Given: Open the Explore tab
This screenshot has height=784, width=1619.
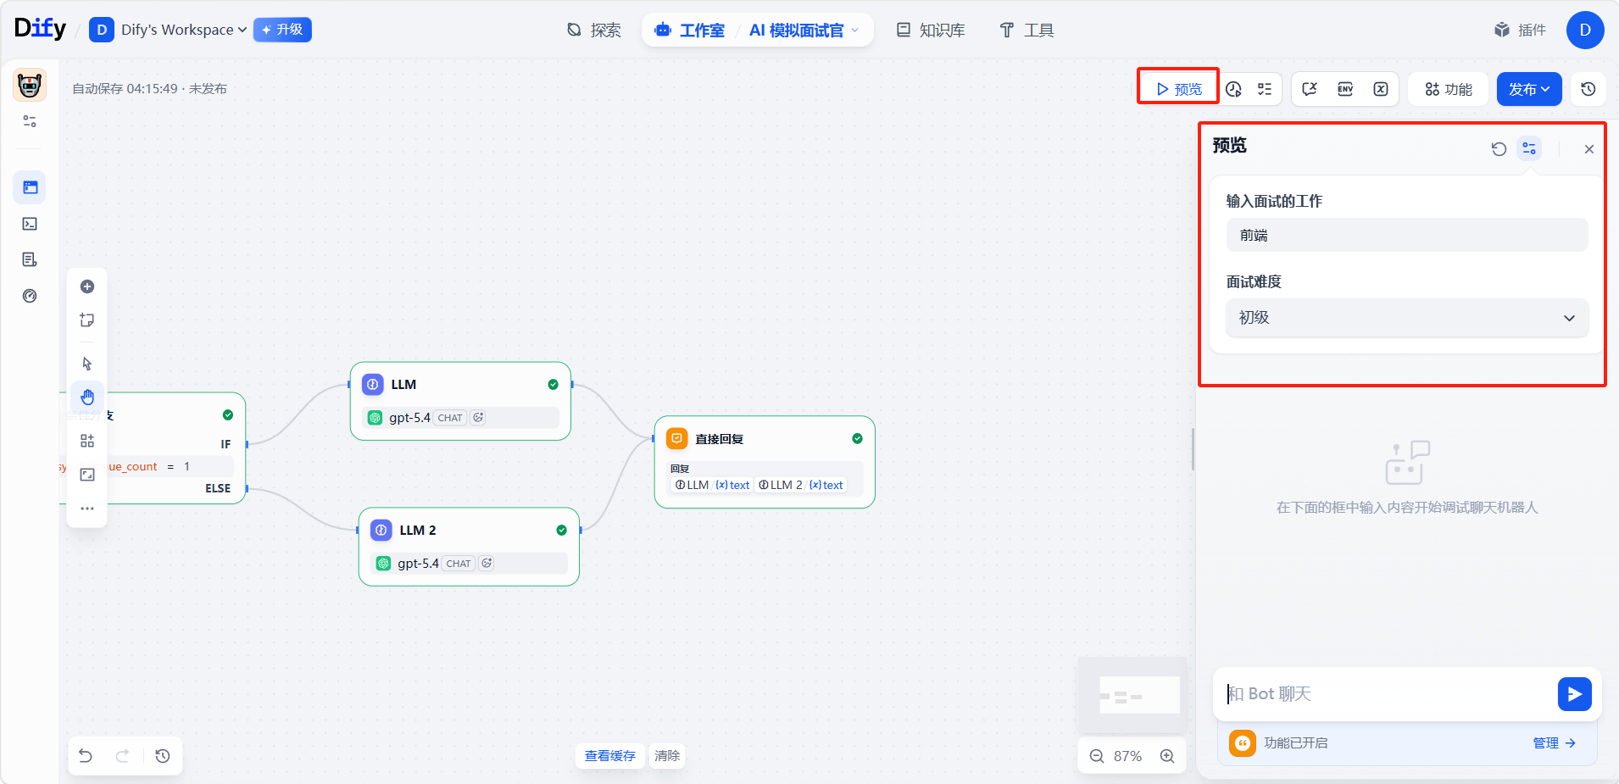Looking at the screenshot, I should coord(594,31).
